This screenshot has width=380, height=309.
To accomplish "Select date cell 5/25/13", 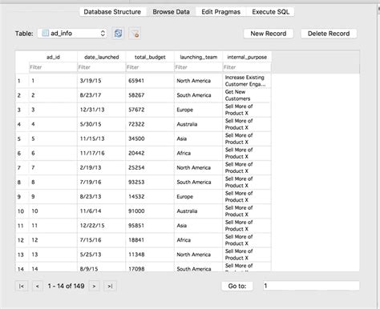I will tap(102, 255).
